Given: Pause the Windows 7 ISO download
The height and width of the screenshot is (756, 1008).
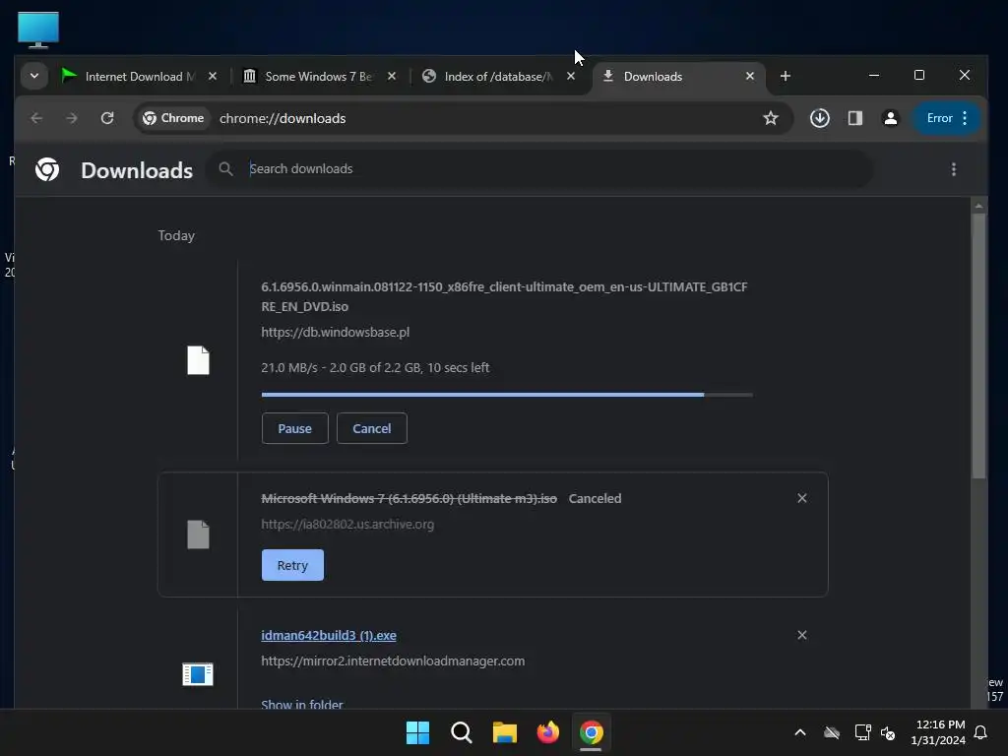Looking at the screenshot, I should (295, 428).
